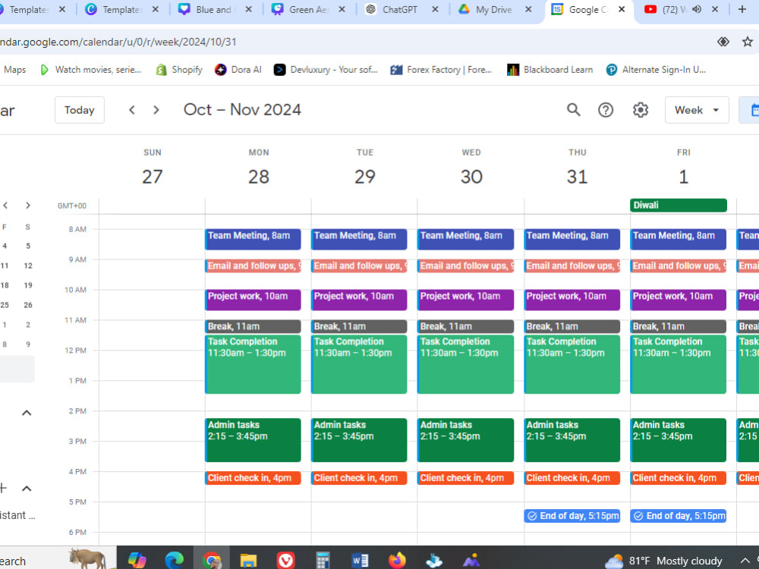
Task: Show hidden system tray icons
Action: click(745, 561)
